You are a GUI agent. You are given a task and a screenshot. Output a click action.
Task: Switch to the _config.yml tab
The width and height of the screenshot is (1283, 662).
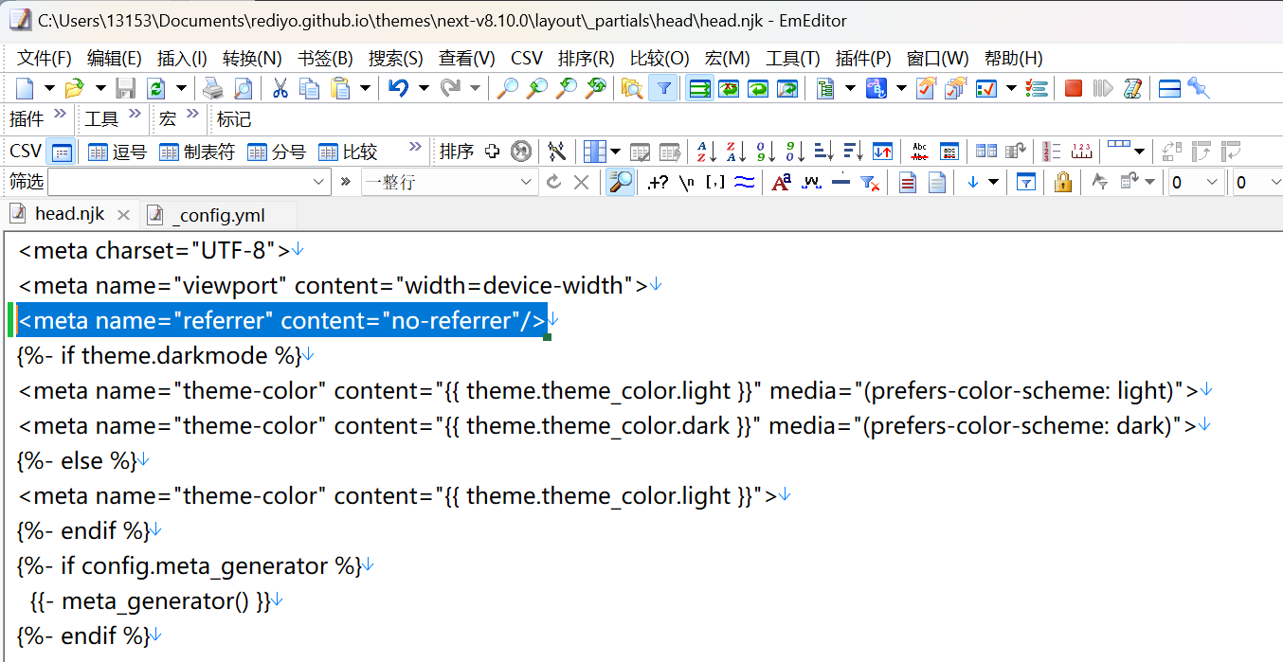218,215
